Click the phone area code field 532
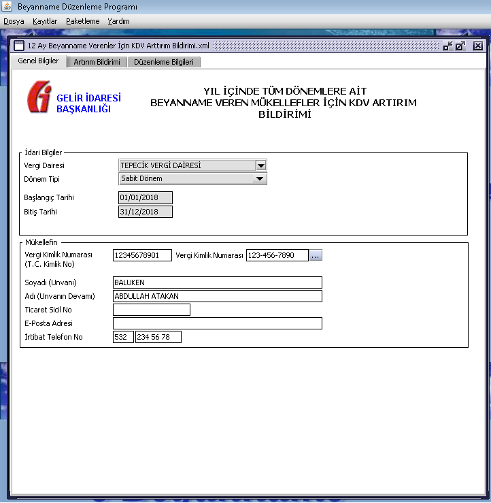Image resolution: width=491 pixels, height=503 pixels. pyautogui.click(x=123, y=337)
